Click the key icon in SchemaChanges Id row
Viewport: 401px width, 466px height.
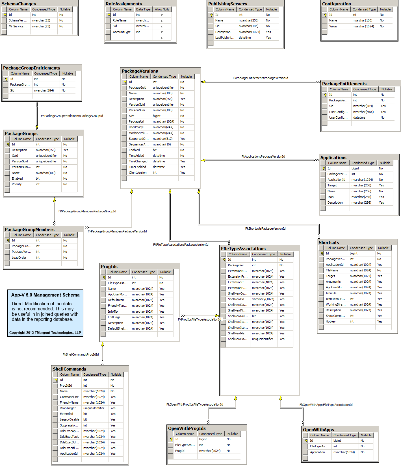pos(5,15)
